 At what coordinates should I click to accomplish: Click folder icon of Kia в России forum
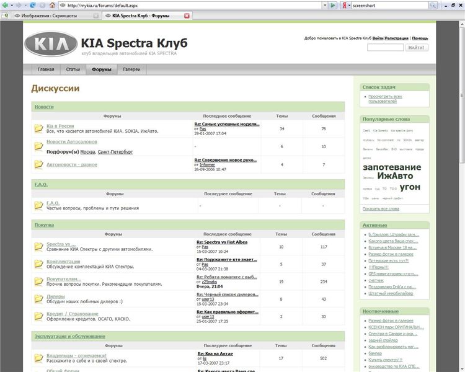pyautogui.click(x=38, y=128)
